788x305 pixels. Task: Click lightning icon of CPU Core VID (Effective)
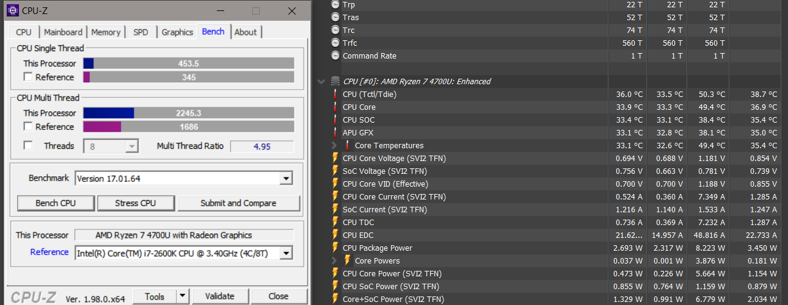pos(335,184)
